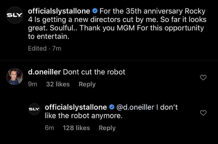Open the d.oneiller username link

(44, 72)
